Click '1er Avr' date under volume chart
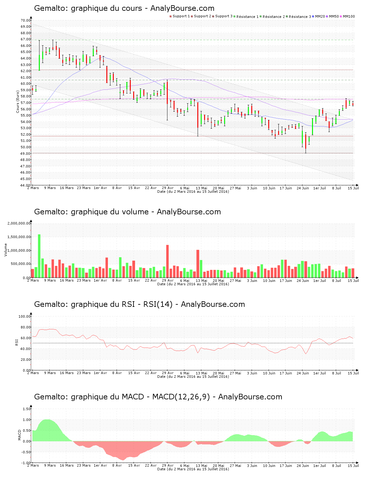The width and height of the screenshot is (370, 478). coord(100,280)
